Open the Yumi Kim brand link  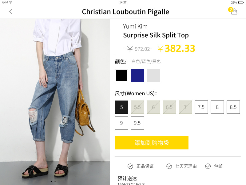135,27
